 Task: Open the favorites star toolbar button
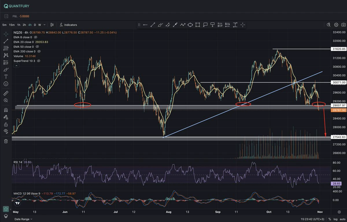pos(6,209)
